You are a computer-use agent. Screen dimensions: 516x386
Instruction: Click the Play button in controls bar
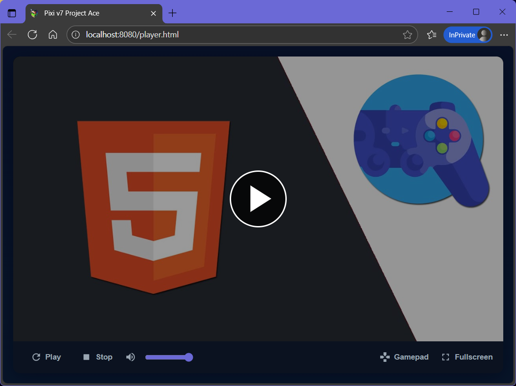tap(47, 357)
